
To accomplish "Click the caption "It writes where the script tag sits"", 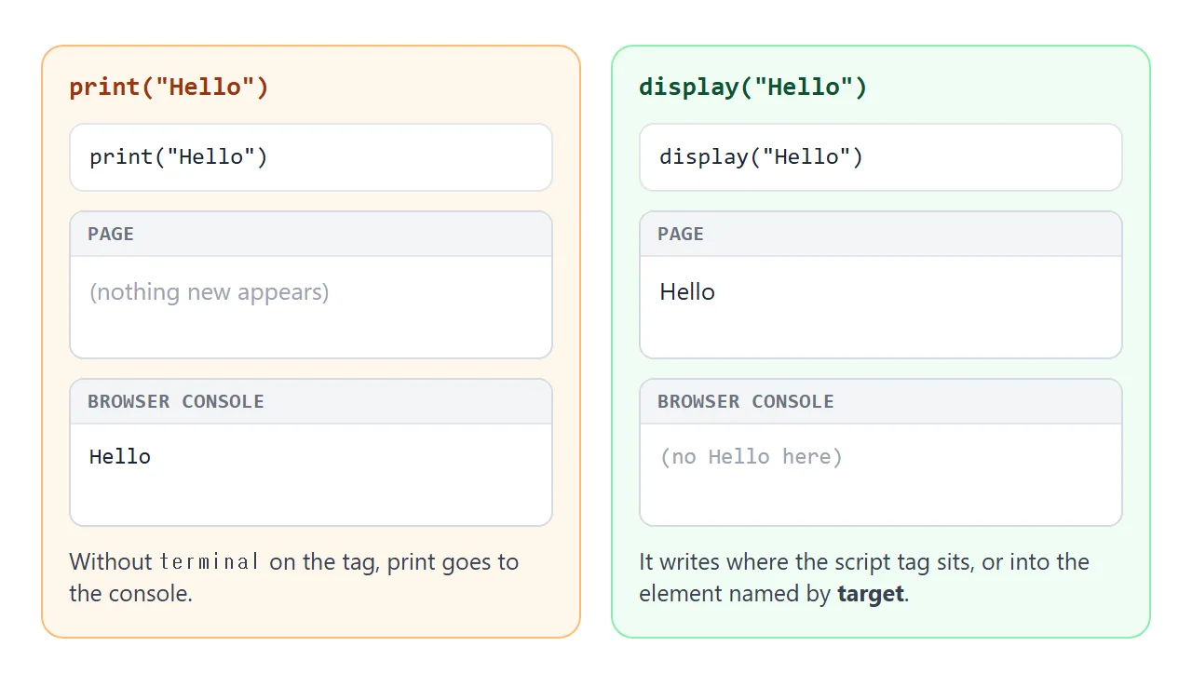I will [864, 577].
